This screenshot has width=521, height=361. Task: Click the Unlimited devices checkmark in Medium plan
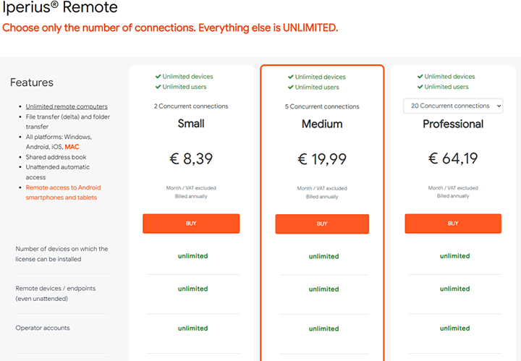click(x=291, y=77)
